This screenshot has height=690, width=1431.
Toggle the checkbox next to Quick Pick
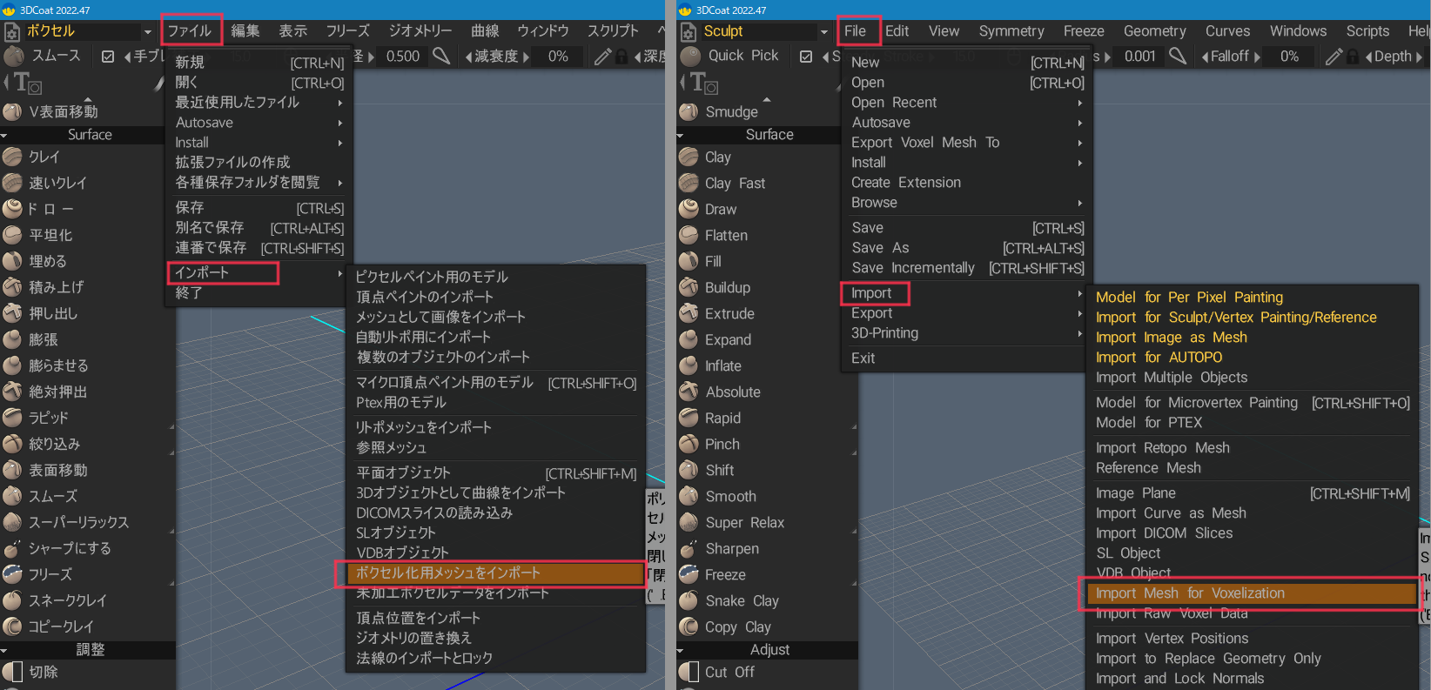point(806,57)
